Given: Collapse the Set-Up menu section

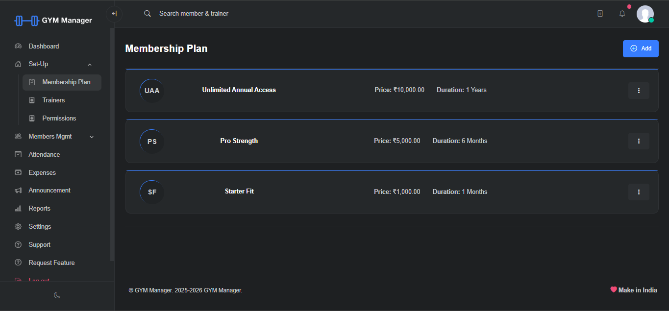Looking at the screenshot, I should [x=89, y=64].
